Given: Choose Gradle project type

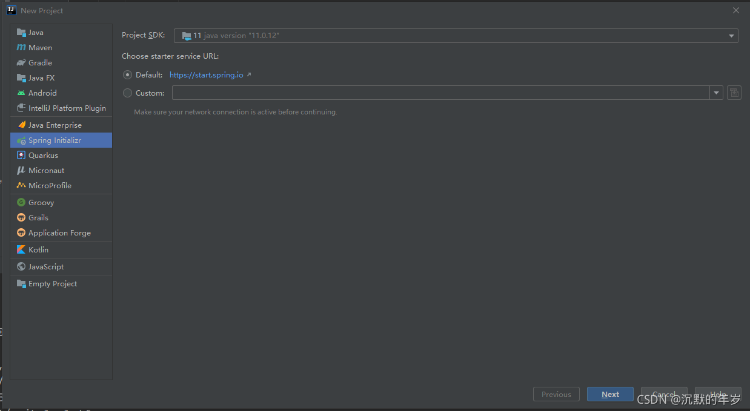Looking at the screenshot, I should 61,63.
